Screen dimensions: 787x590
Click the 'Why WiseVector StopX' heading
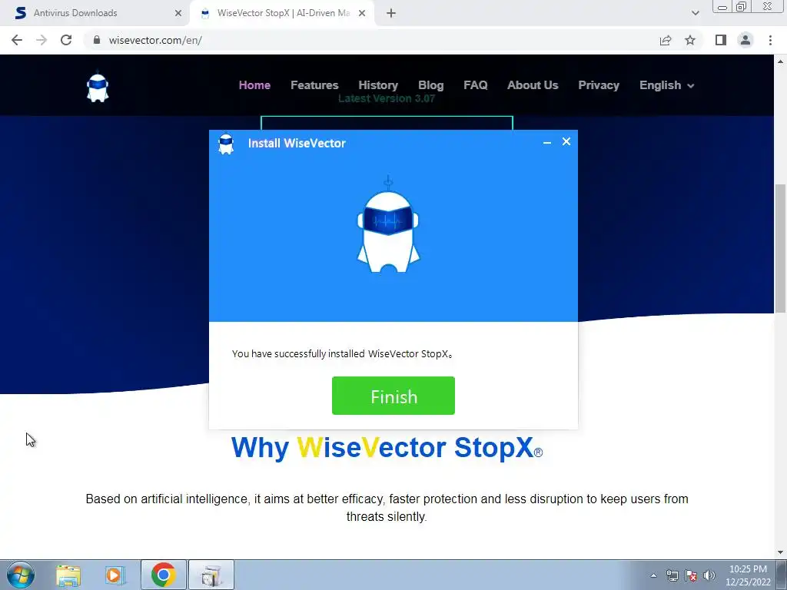pos(387,447)
